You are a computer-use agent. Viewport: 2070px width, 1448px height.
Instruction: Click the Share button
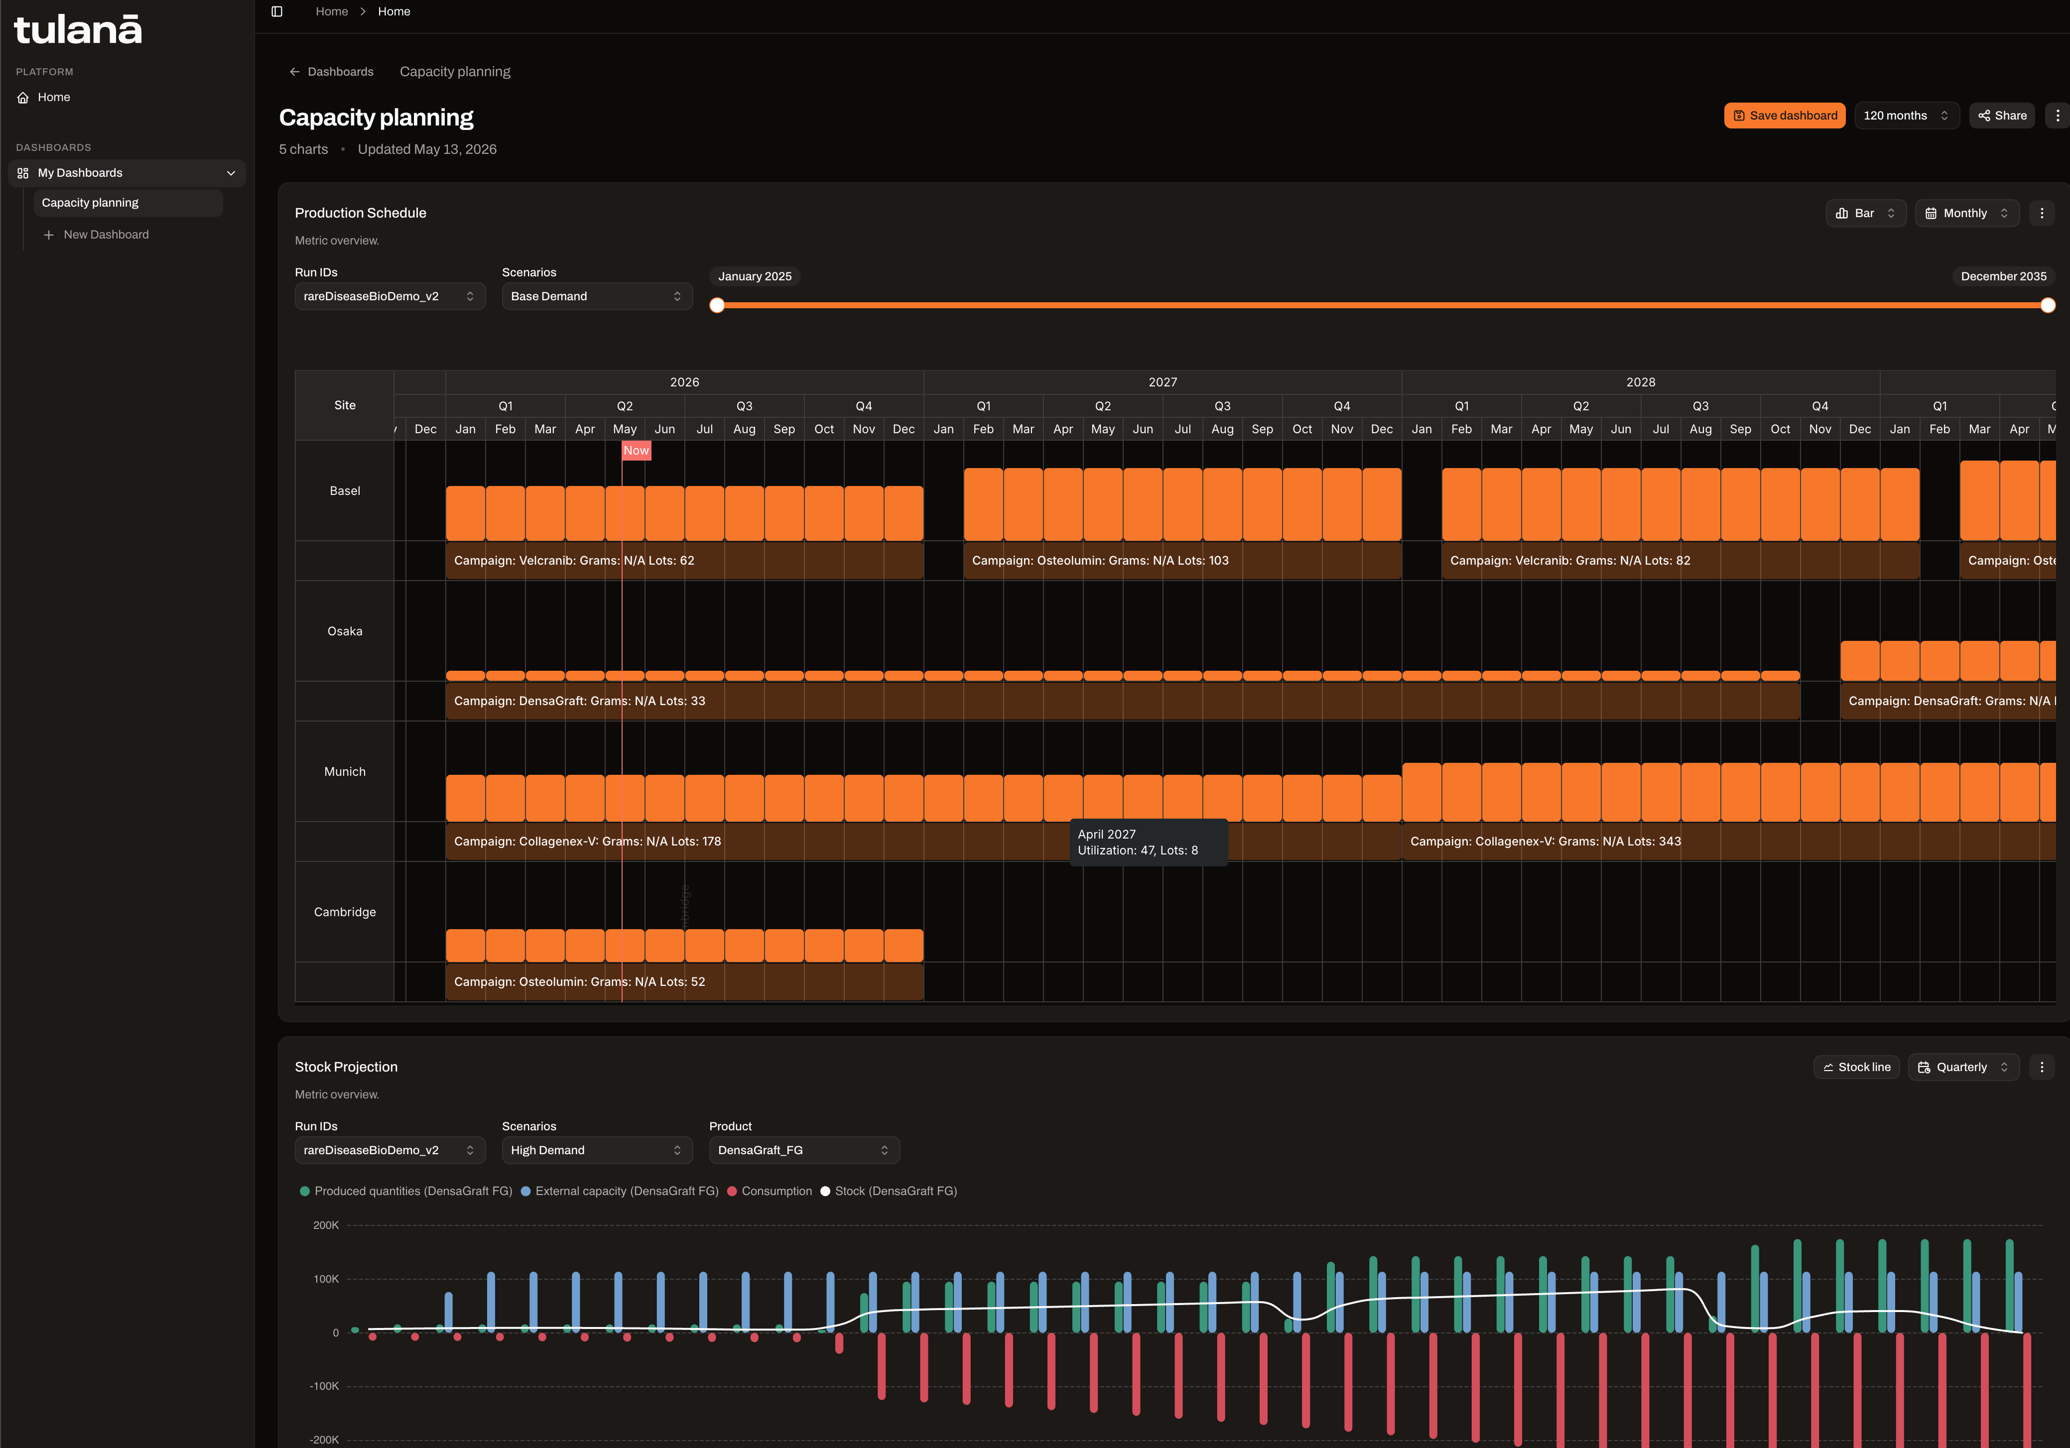(2002, 116)
